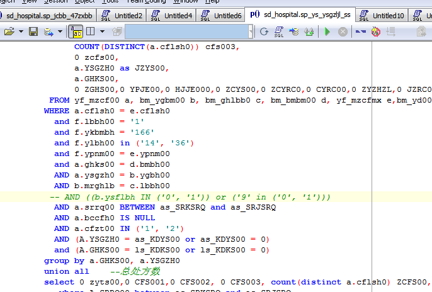Click 'a.YSGZH0 as JZYS00,' line
Viewport: 432px width, 292px height.
click(x=122, y=68)
